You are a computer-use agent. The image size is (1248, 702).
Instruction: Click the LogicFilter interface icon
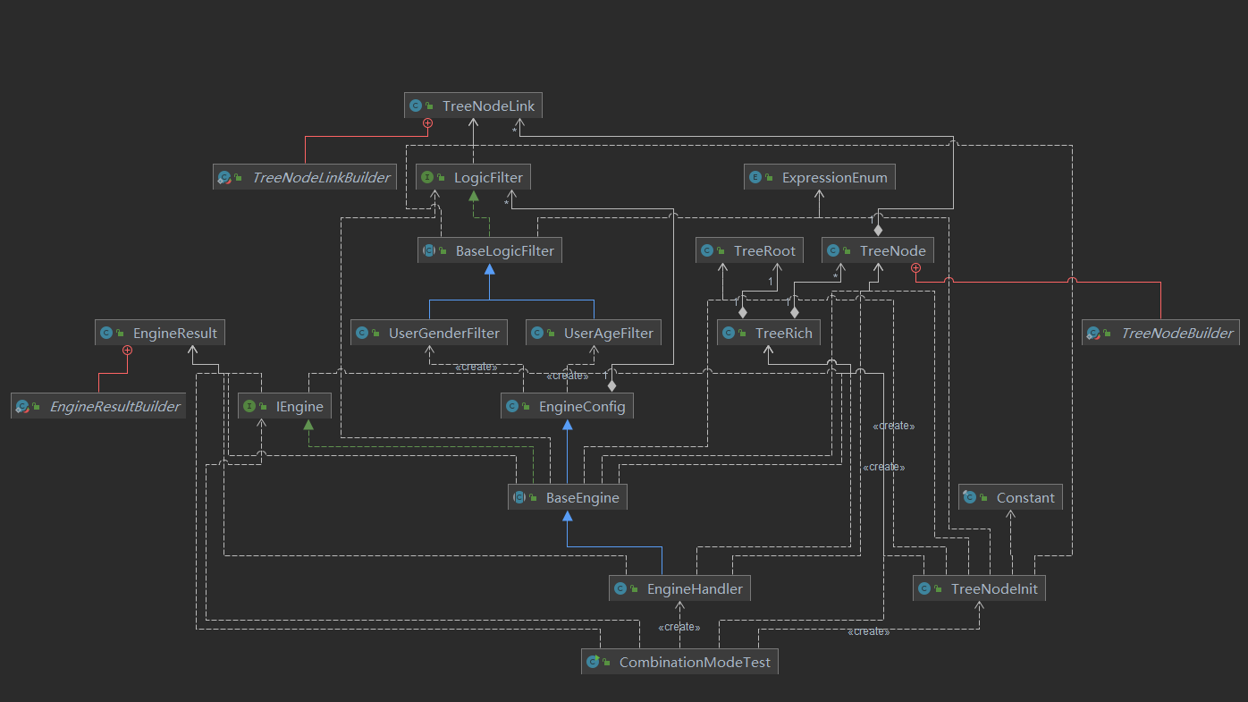pos(426,177)
